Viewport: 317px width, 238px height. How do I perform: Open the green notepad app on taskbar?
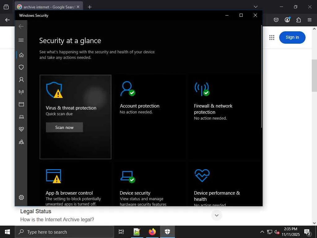click(x=137, y=232)
